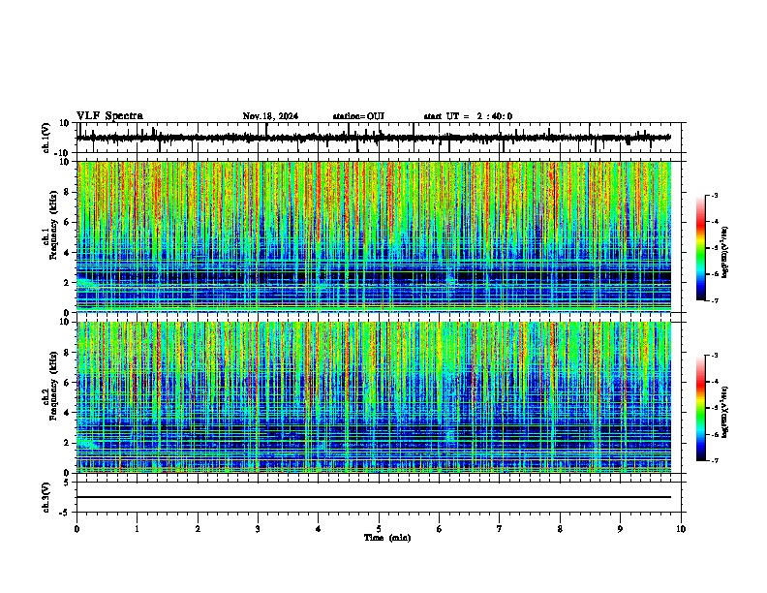Click time axis tick label "8"
The image size is (767, 593).
click(x=560, y=529)
